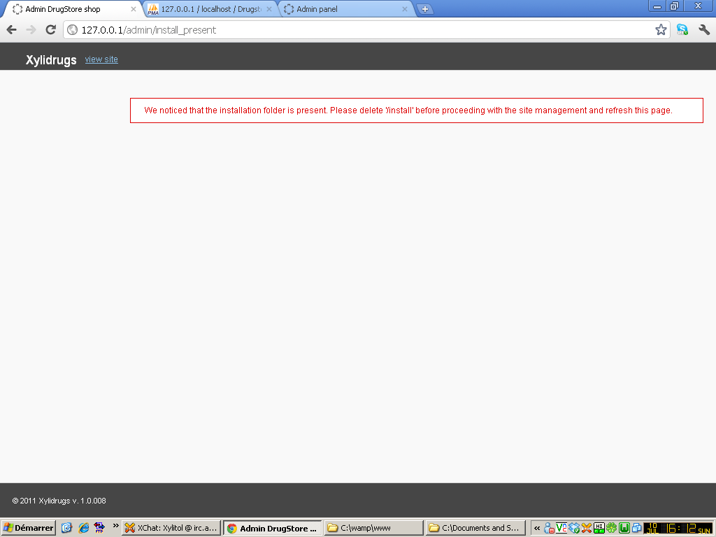
Task: Click the first quick launch icon beside Démarrer
Action: tap(66, 528)
